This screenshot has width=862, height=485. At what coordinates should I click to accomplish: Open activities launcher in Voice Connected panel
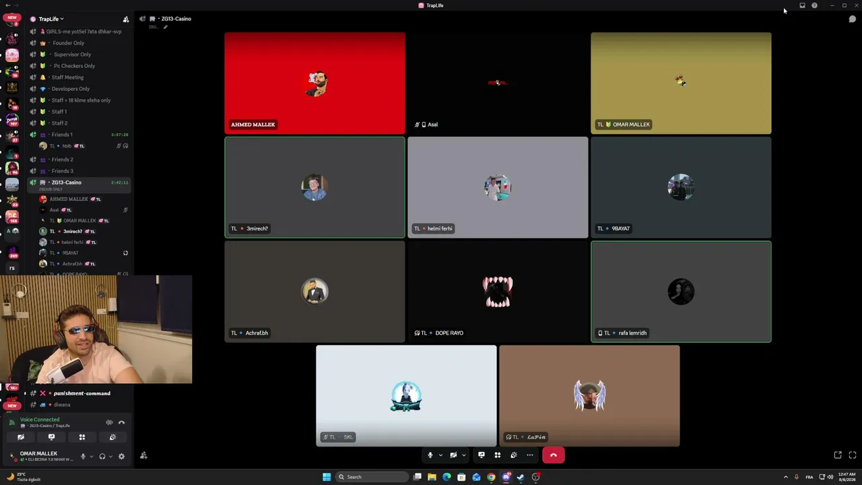point(82,437)
